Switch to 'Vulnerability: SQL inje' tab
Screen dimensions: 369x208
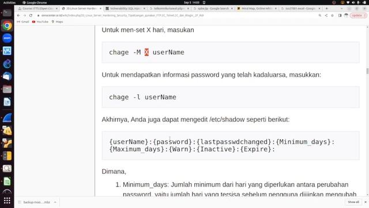pyautogui.click(x=125, y=9)
